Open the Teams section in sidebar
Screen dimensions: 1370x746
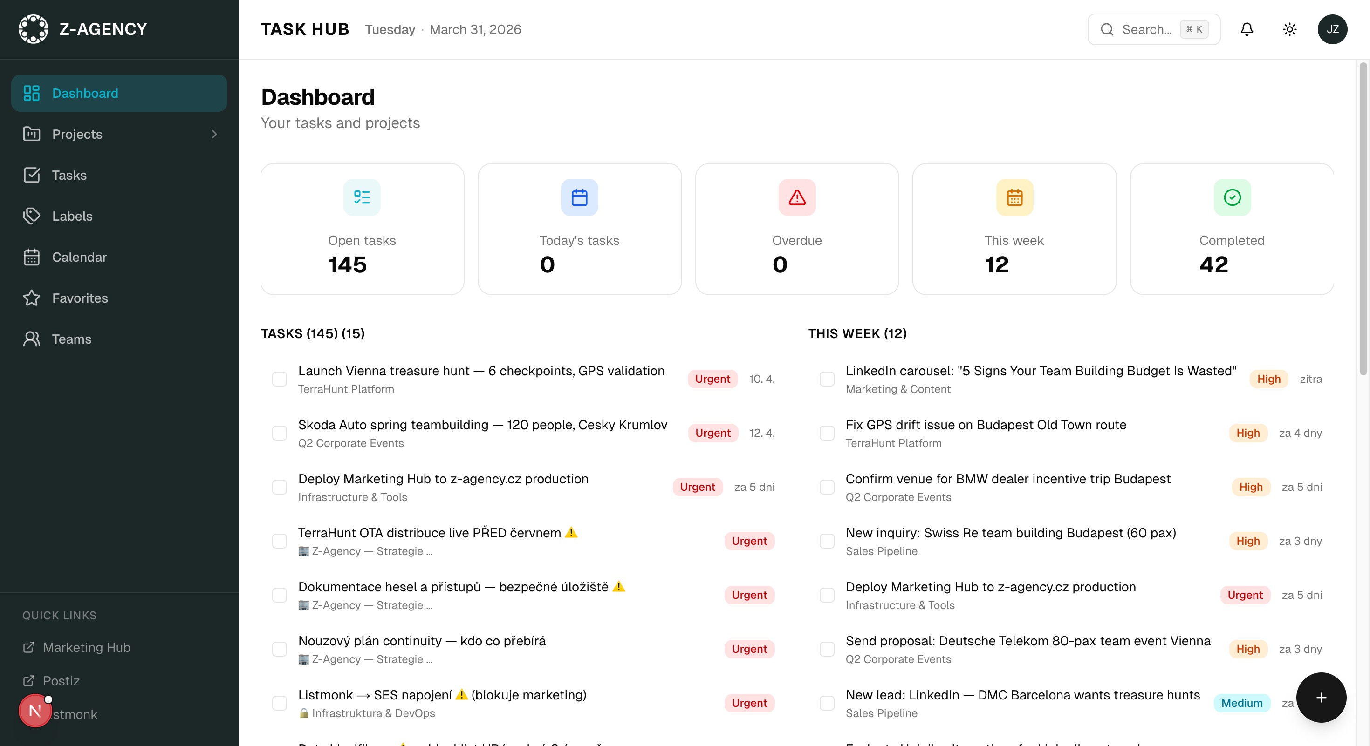[71, 339]
